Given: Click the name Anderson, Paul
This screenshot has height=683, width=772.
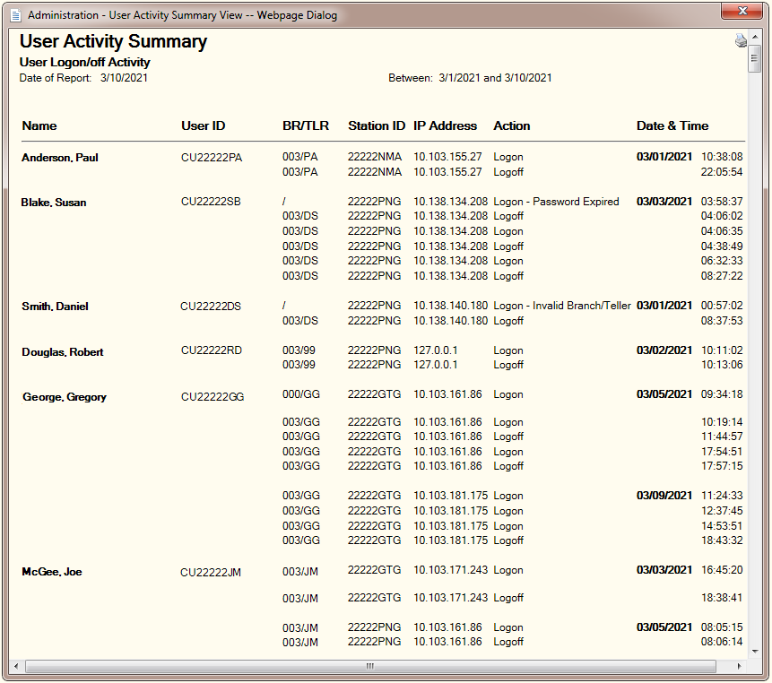Looking at the screenshot, I should tap(60, 158).
